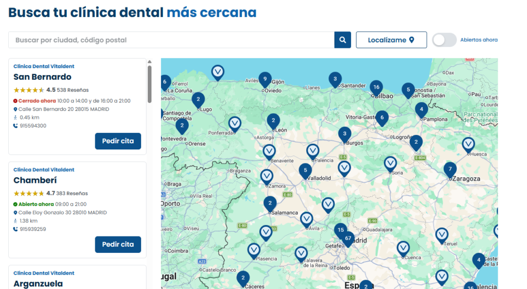Click the 3 cluster marker at Burgos
This screenshot has height=289, width=527.
pyautogui.click(x=344, y=134)
